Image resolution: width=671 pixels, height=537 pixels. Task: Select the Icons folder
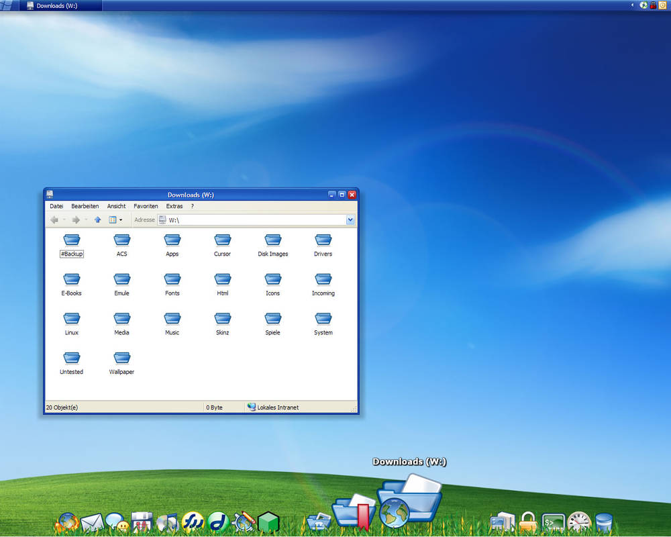(x=273, y=285)
